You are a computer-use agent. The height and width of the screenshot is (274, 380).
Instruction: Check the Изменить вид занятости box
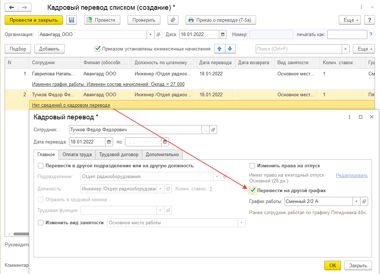(40, 223)
